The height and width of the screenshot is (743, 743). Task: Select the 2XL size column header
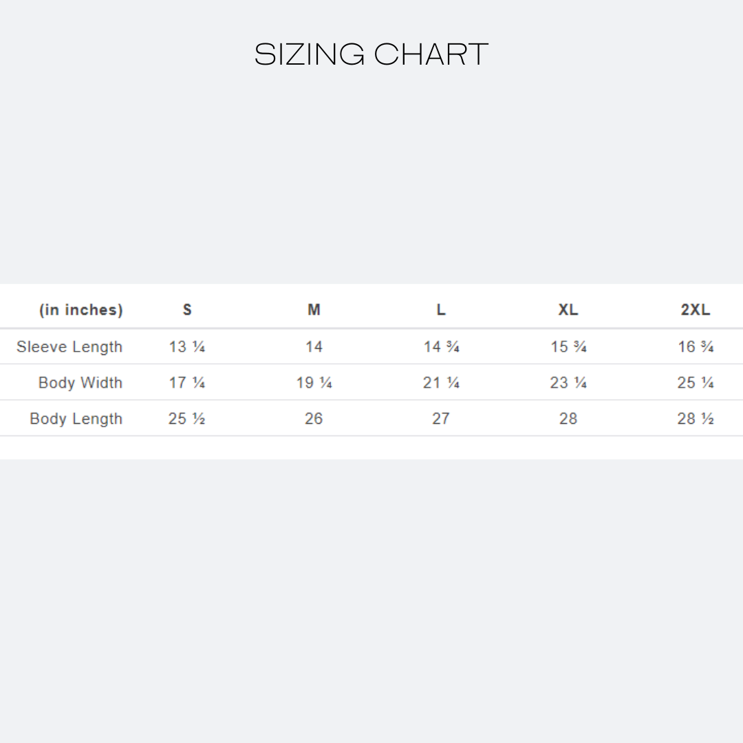(x=695, y=310)
